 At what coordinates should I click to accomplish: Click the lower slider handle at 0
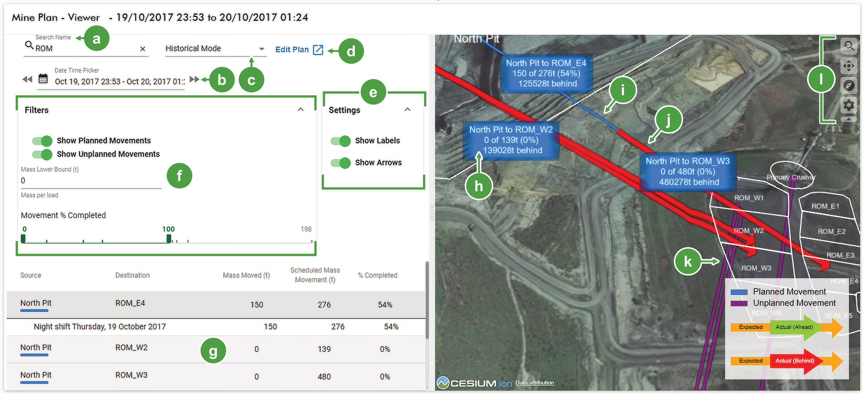(x=23, y=238)
